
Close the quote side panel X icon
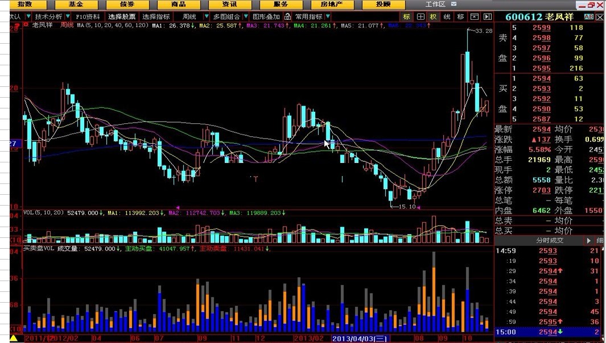point(600,17)
